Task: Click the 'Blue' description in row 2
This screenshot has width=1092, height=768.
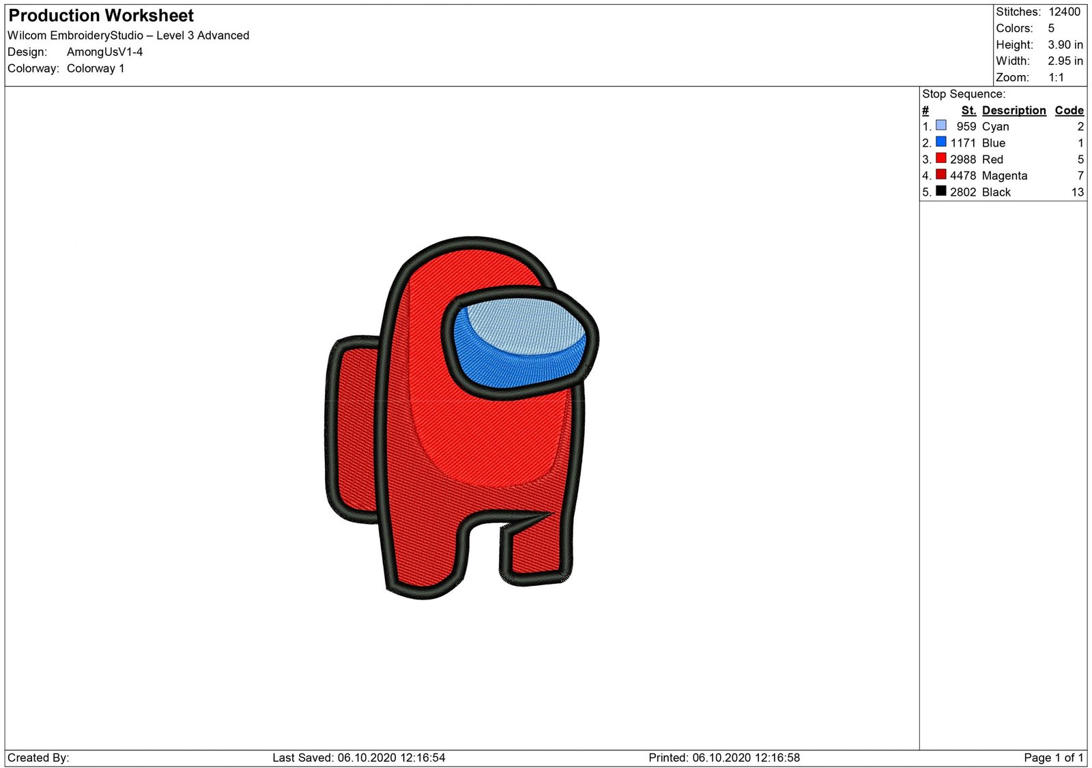Action: pos(994,143)
